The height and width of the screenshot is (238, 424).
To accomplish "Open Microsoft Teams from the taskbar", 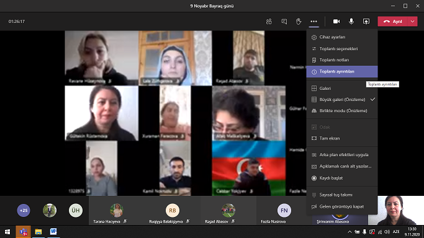I will pyautogui.click(x=23, y=232).
